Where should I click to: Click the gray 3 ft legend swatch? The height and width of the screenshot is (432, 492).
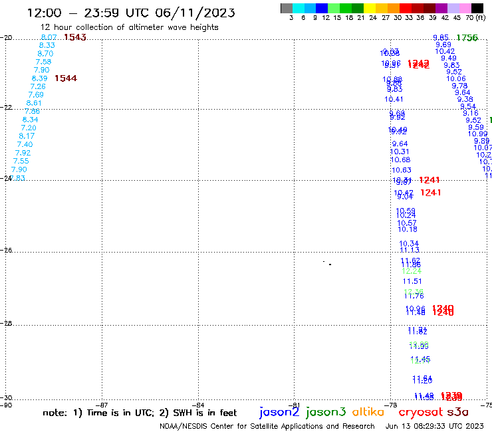(x=287, y=8)
